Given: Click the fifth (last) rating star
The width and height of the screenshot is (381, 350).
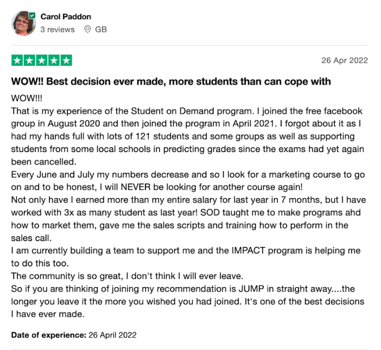Looking at the screenshot, I should coord(66,60).
